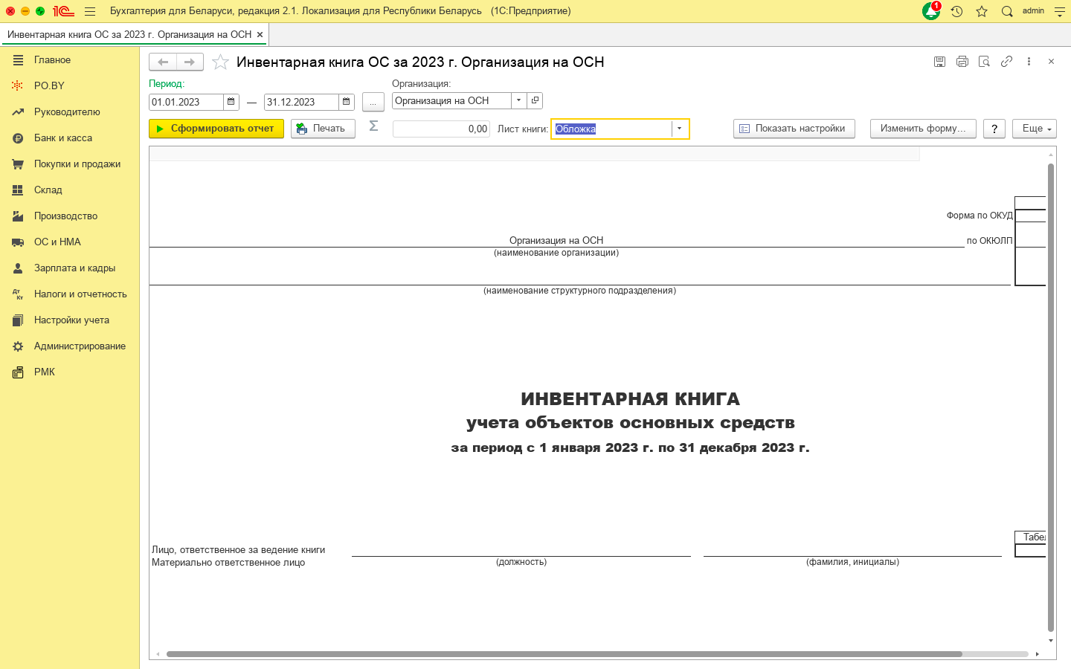
Task: Click the printer icon in header
Action: 962,62
